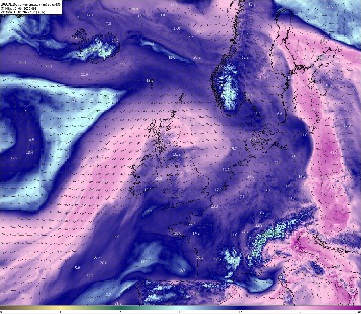
Task: Click the 17.0 value on the map
Action: 177,28
